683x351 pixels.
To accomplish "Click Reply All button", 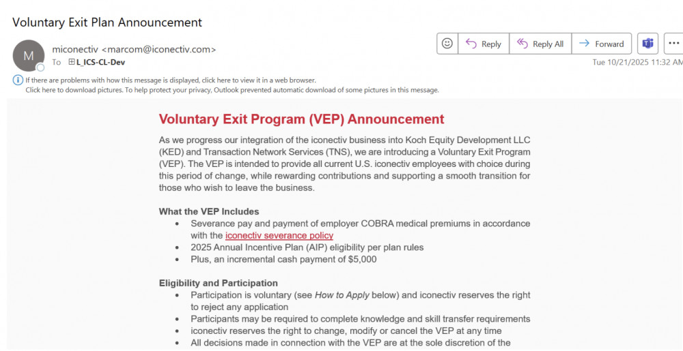I will click(540, 44).
